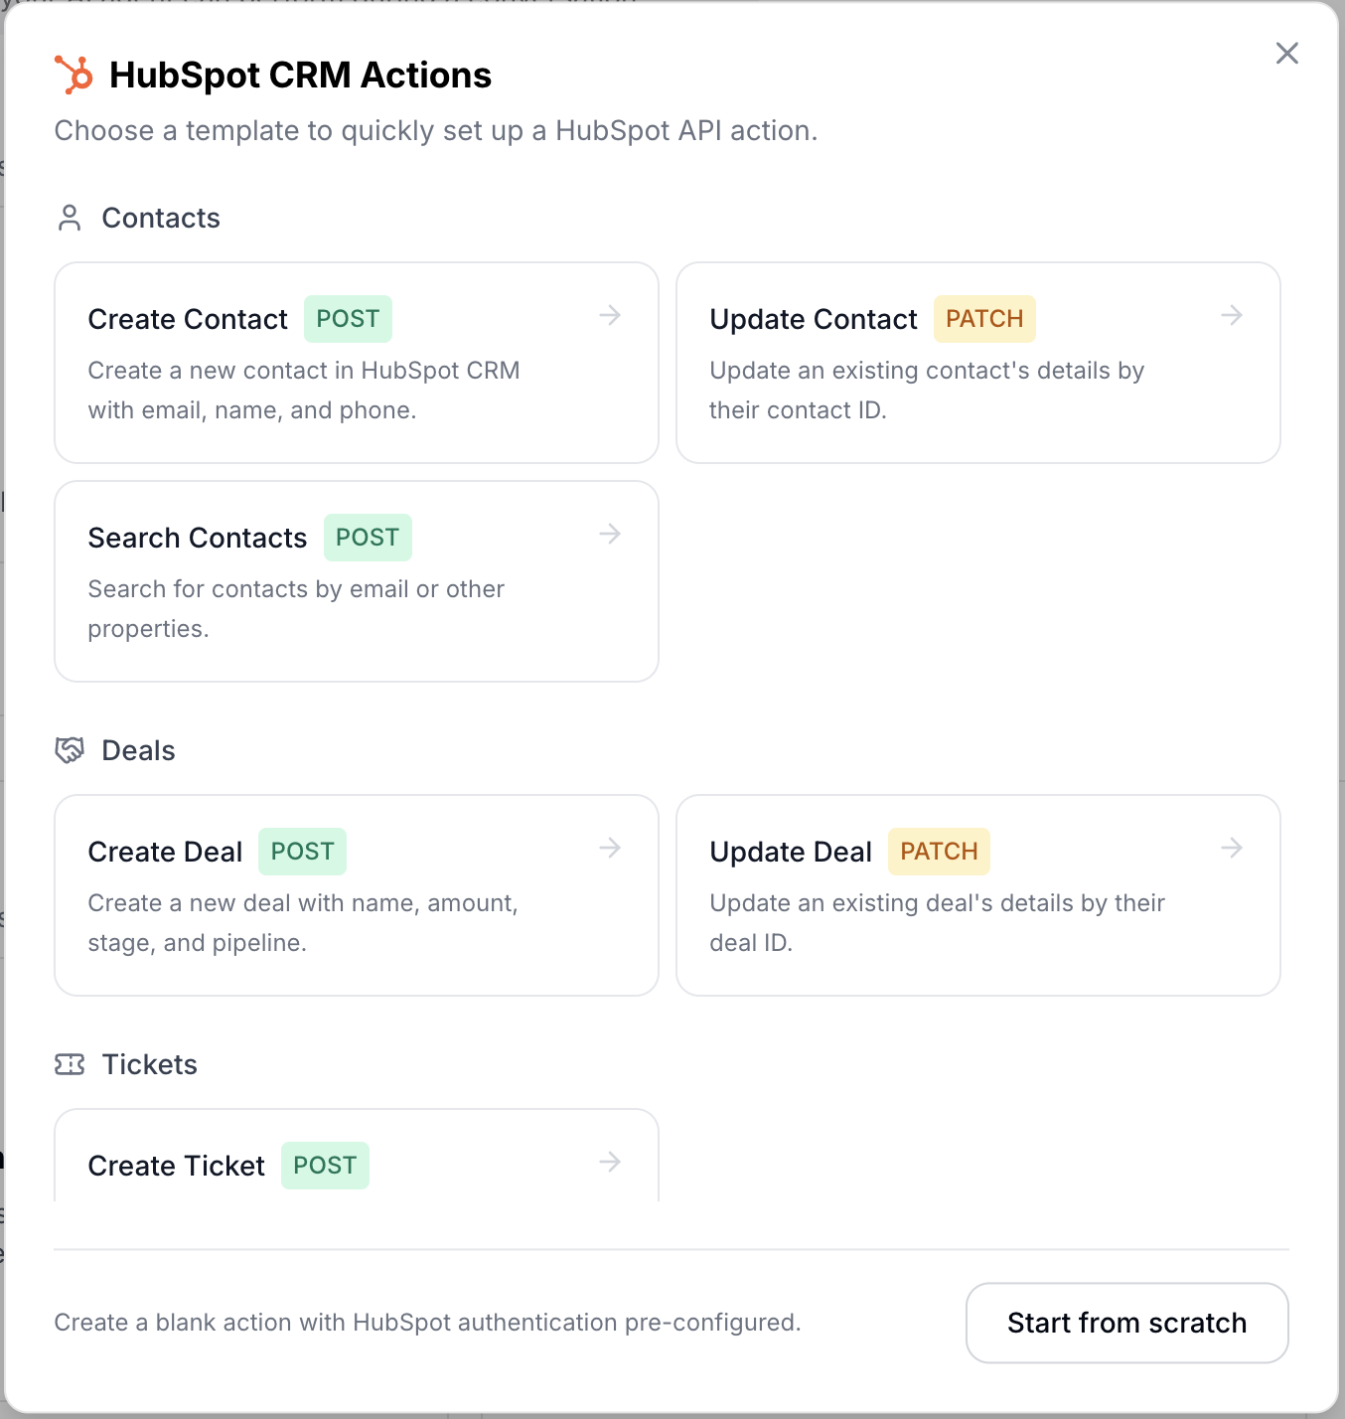Click the arrow on Update Contact card
The width and height of the screenshot is (1345, 1419).
(x=1231, y=315)
